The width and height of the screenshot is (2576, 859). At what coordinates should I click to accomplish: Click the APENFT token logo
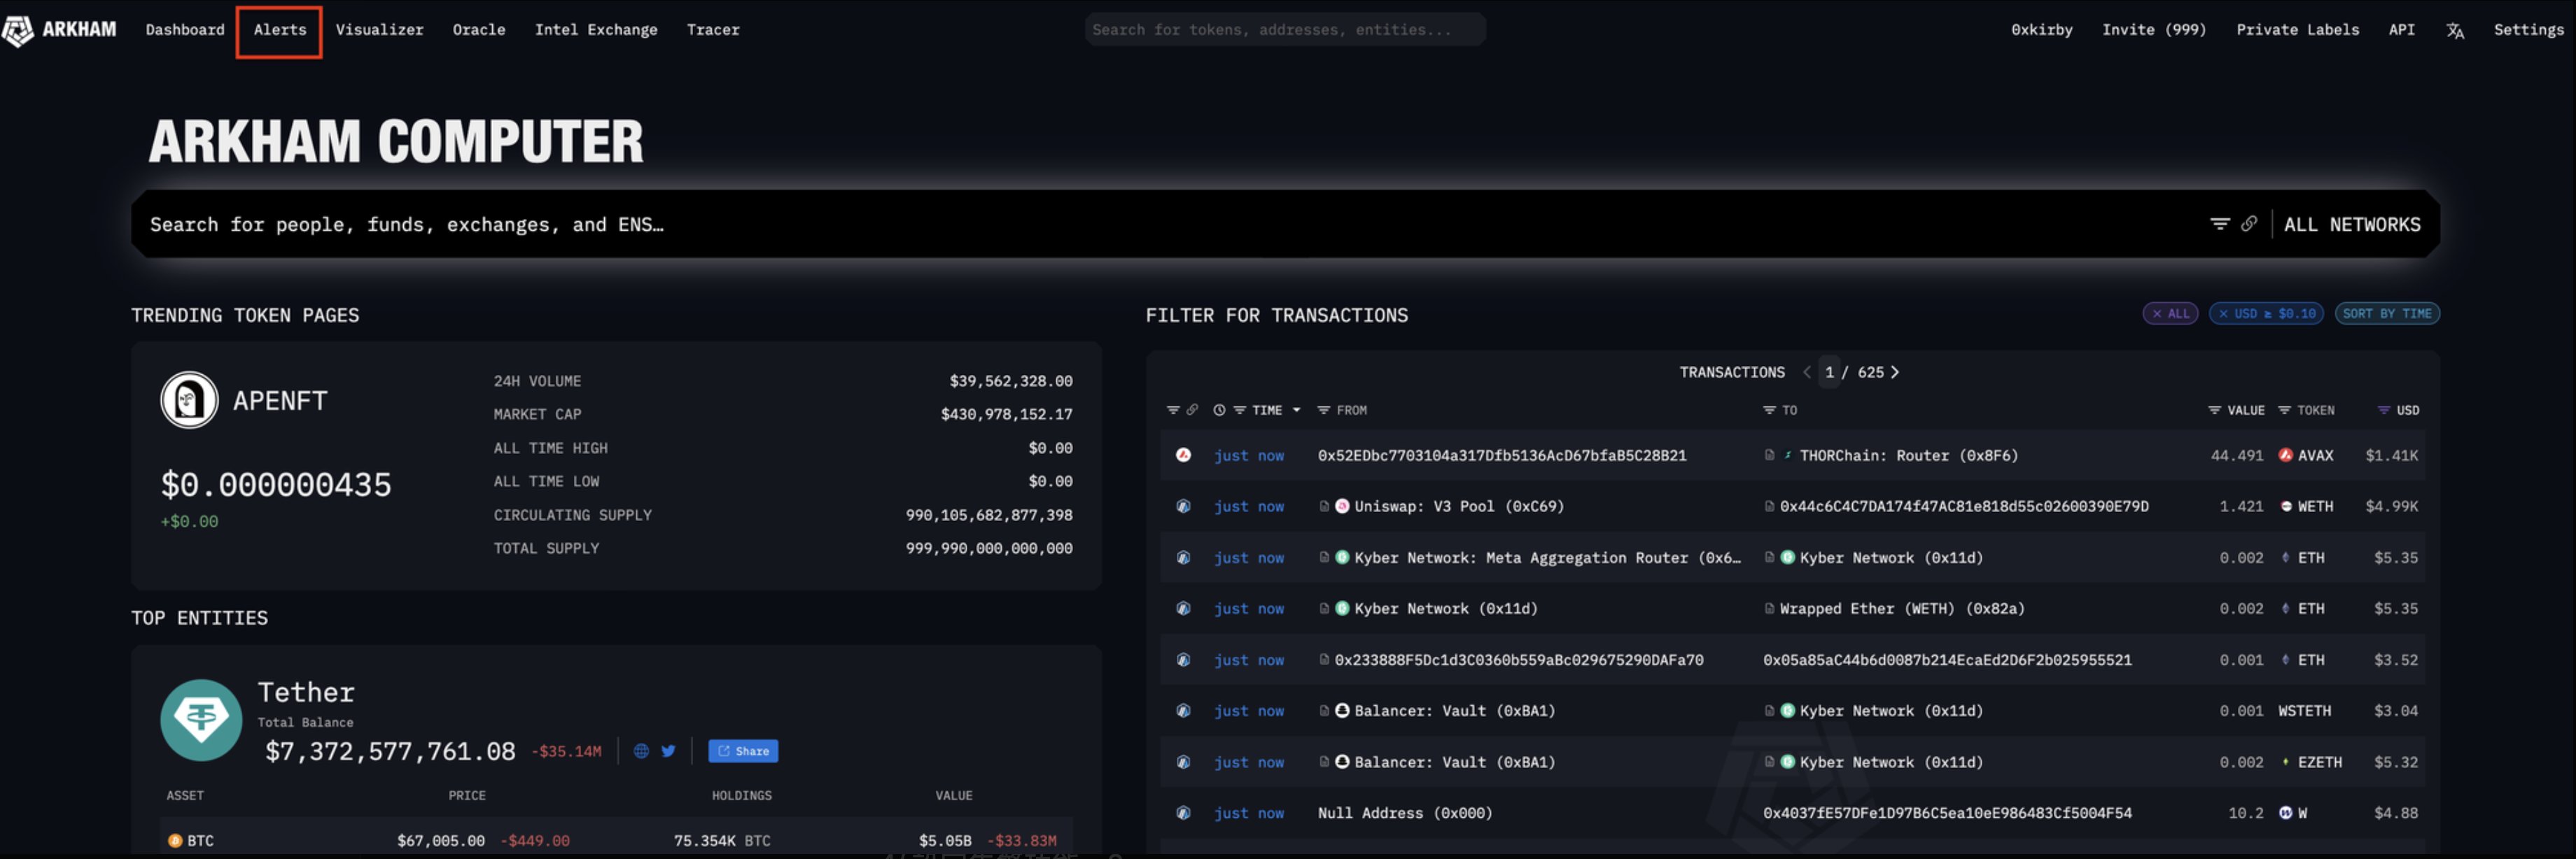(189, 399)
